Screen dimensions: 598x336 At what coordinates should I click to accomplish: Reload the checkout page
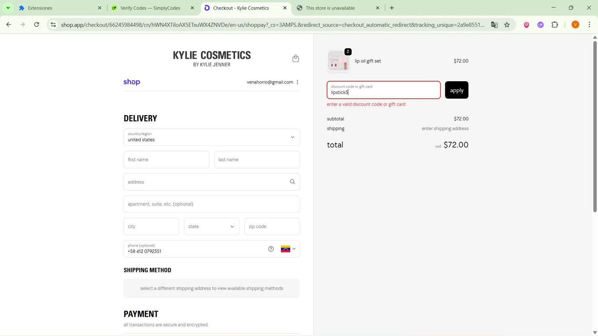[37, 25]
